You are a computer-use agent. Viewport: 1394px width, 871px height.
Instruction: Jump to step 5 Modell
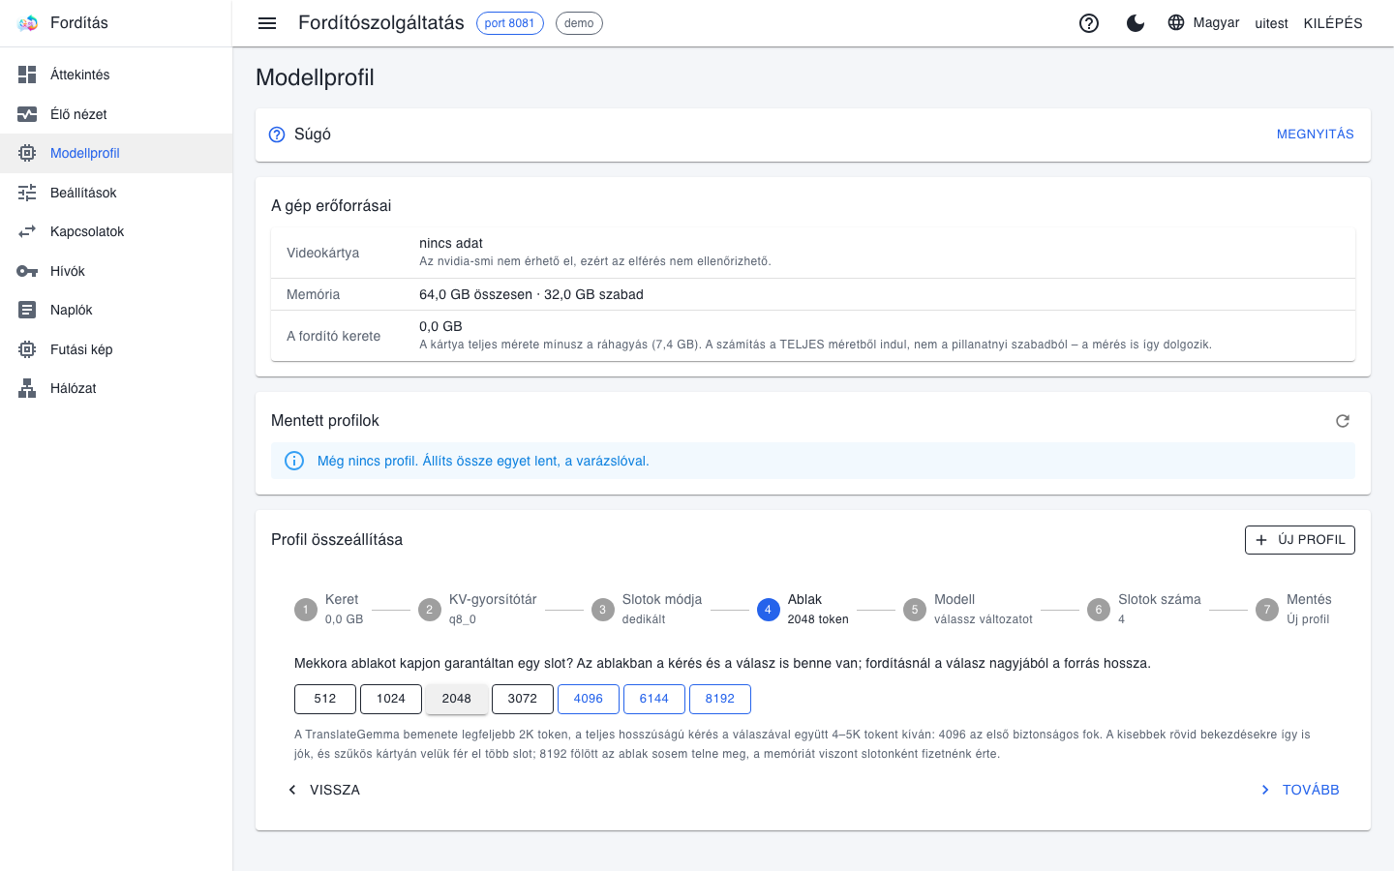(x=968, y=610)
